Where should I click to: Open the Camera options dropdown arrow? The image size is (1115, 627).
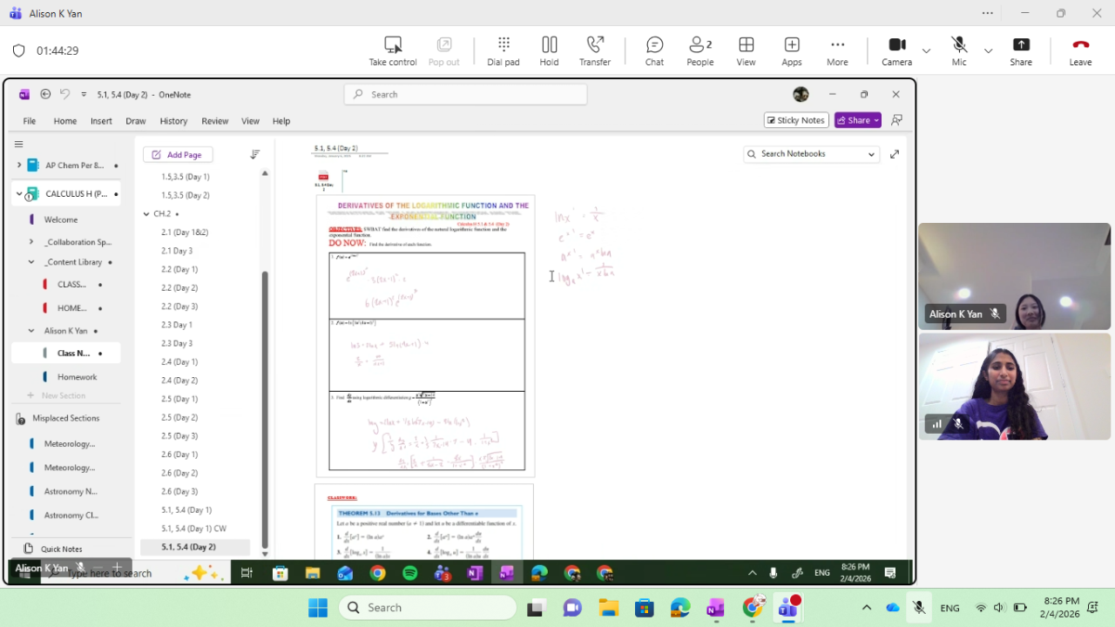[x=926, y=51]
